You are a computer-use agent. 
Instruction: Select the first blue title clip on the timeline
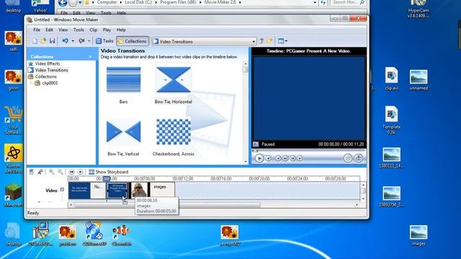click(79, 190)
